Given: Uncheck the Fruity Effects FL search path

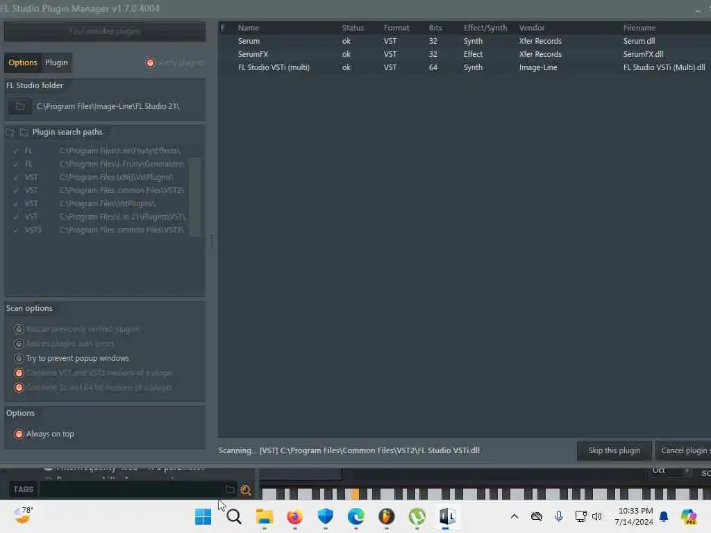Looking at the screenshot, I should pyautogui.click(x=16, y=151).
